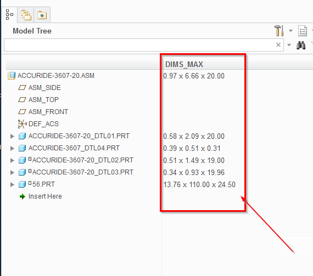
Task: Select the ASM_SIDE datum plane
Action: [x=44, y=88]
